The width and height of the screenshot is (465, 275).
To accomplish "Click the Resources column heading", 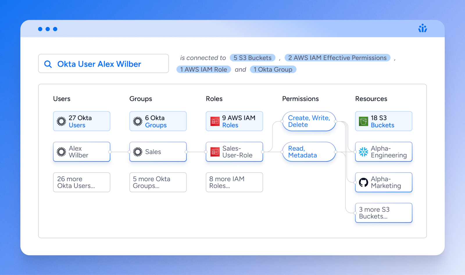I will click(371, 99).
